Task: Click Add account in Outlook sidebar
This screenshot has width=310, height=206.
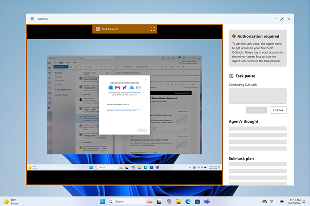Action: tap(63, 95)
